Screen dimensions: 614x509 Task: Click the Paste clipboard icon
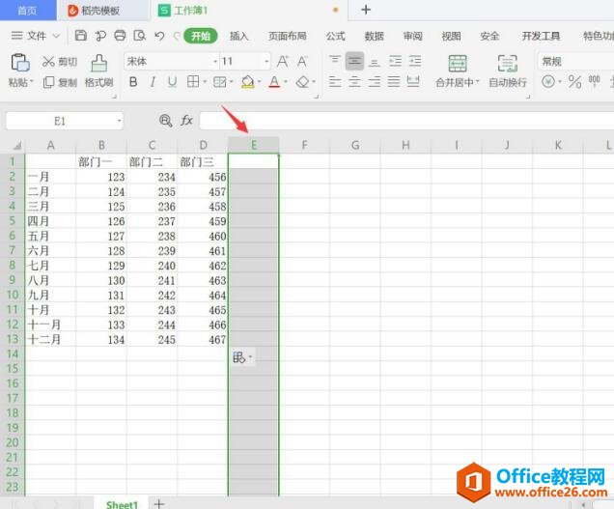pyautogui.click(x=20, y=63)
